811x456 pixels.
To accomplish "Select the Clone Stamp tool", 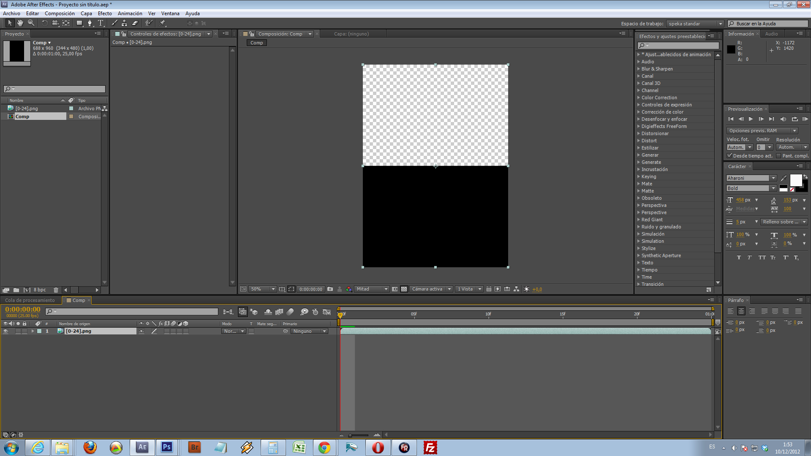I will coord(125,23).
